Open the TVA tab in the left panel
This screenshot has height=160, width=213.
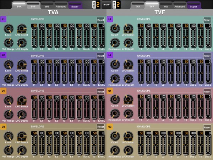19,6
